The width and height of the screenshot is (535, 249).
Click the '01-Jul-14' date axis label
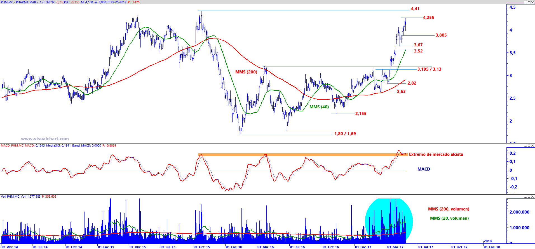coord(40,247)
